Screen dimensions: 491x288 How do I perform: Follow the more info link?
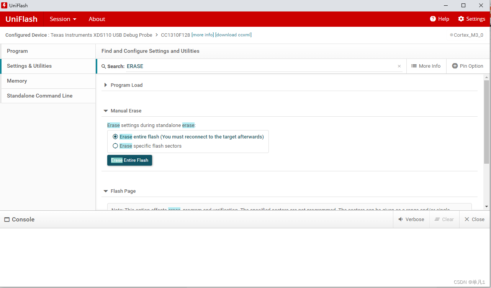203,35
